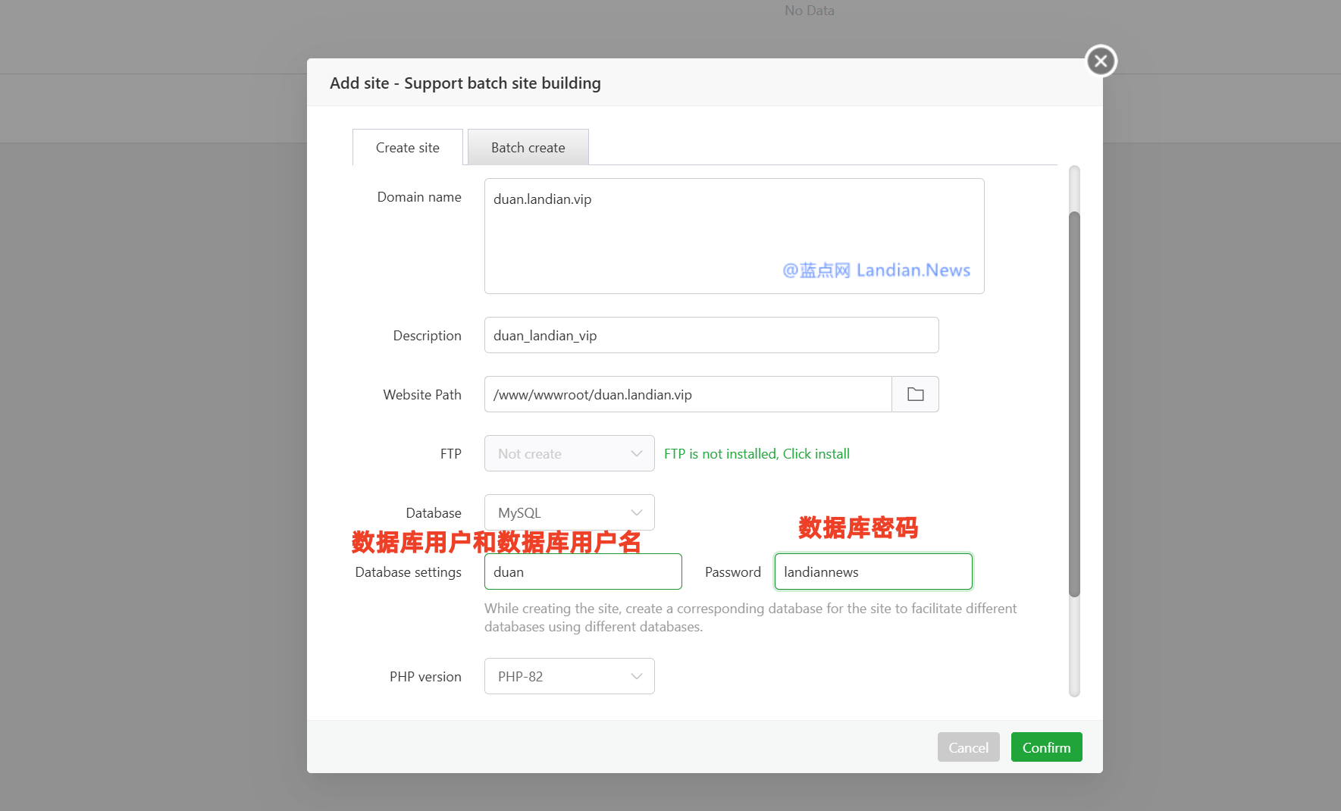Focus the Website Path text field
The width and height of the screenshot is (1341, 811).
pos(687,394)
